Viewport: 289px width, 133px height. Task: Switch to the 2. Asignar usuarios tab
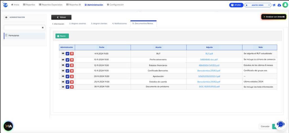pyautogui.click(x=78, y=24)
